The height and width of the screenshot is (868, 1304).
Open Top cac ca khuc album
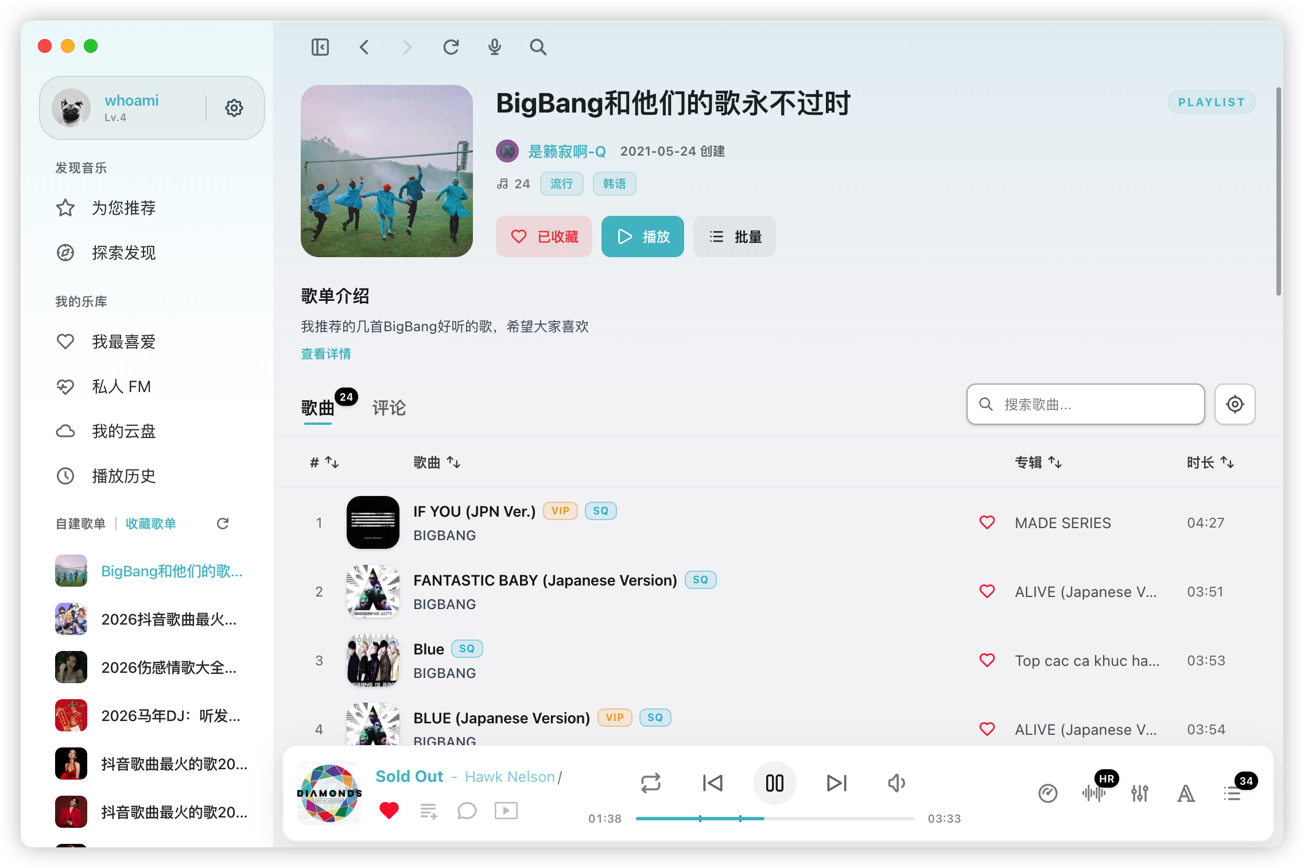tap(1087, 661)
